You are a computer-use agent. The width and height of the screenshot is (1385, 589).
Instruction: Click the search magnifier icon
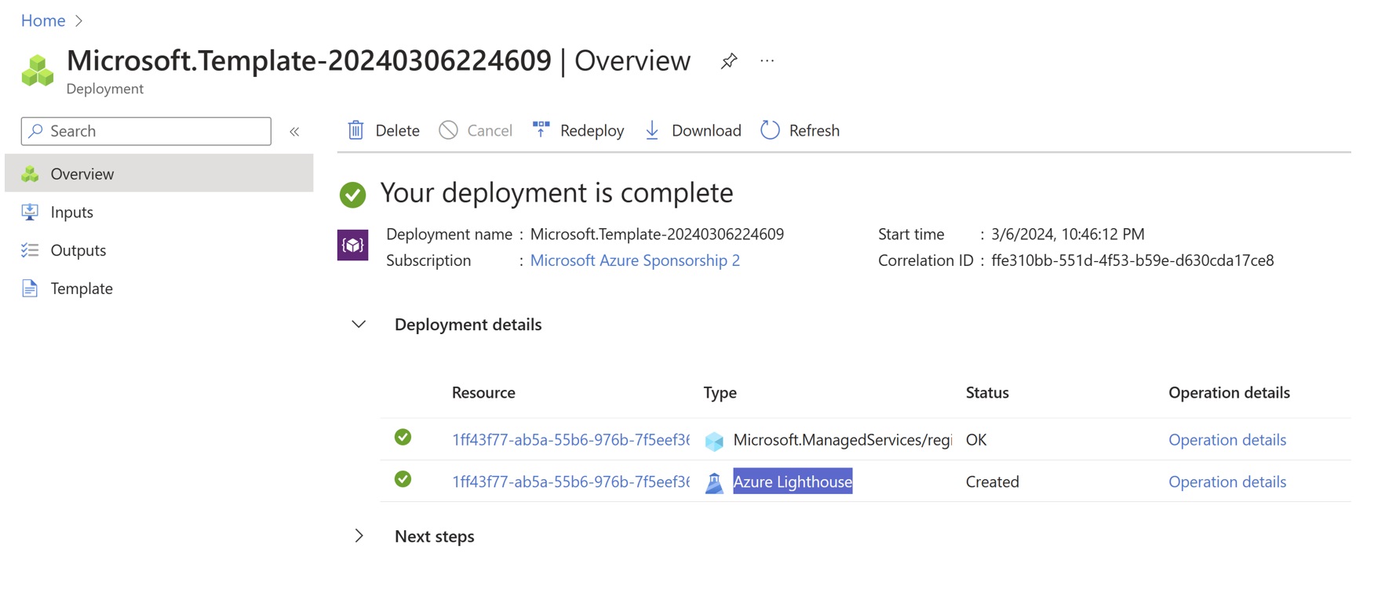click(35, 131)
